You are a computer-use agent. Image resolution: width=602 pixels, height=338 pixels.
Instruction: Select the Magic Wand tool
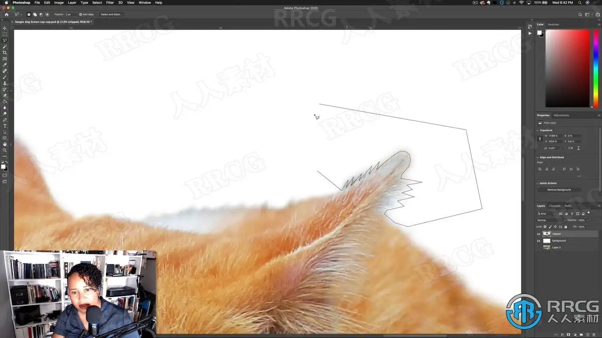pos(5,46)
